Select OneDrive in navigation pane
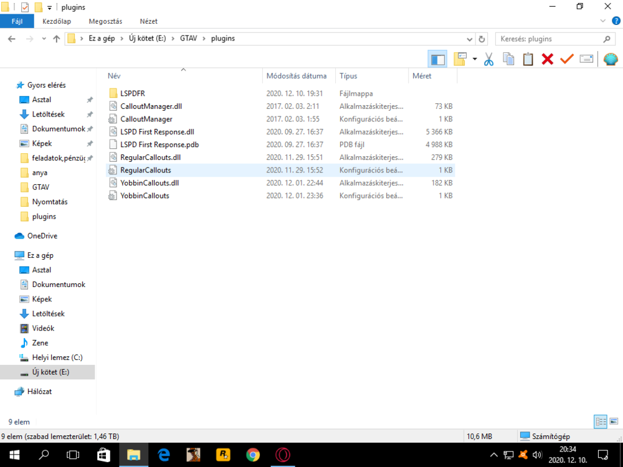 (x=42, y=236)
